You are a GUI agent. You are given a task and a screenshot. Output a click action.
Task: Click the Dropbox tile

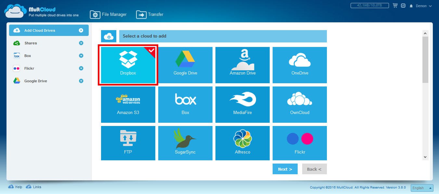point(128,65)
